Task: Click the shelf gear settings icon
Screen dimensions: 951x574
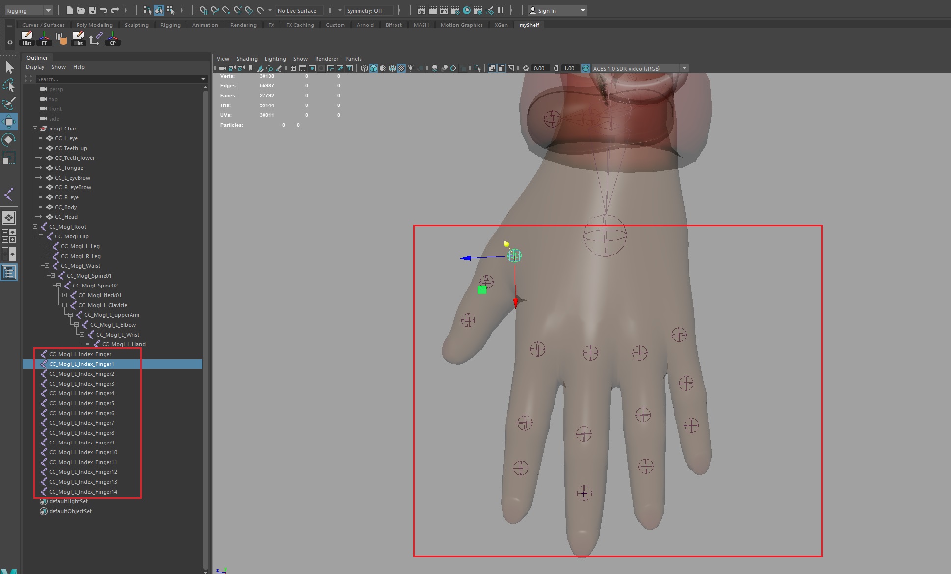Action: click(x=9, y=42)
